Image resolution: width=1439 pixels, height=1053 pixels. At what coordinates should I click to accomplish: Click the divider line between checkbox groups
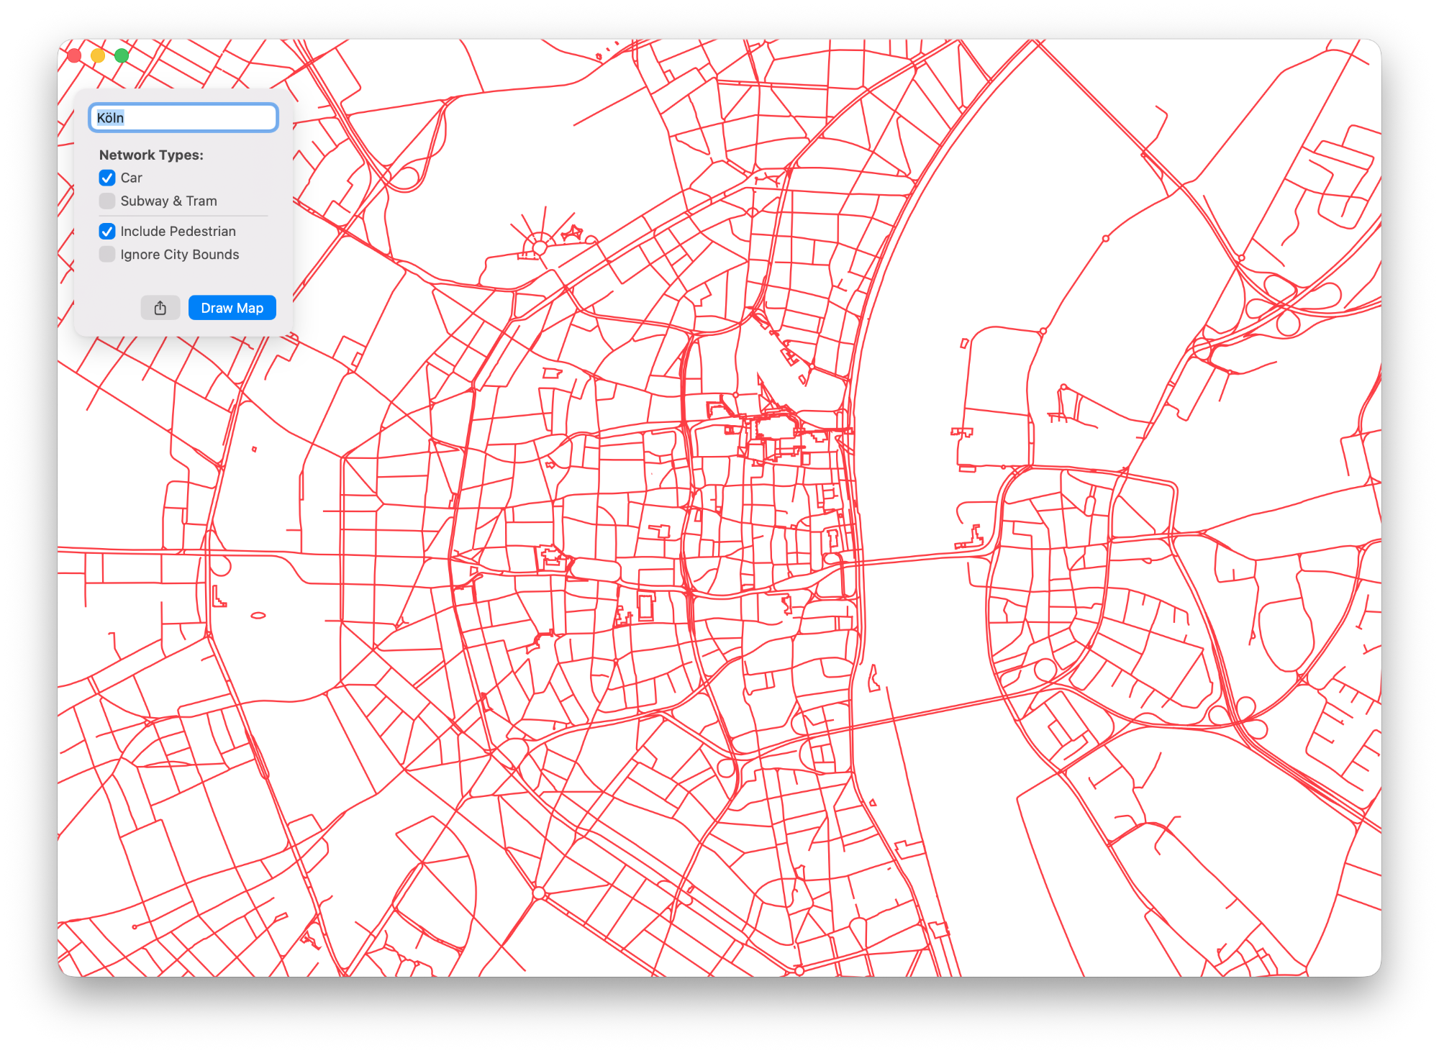pos(183,216)
